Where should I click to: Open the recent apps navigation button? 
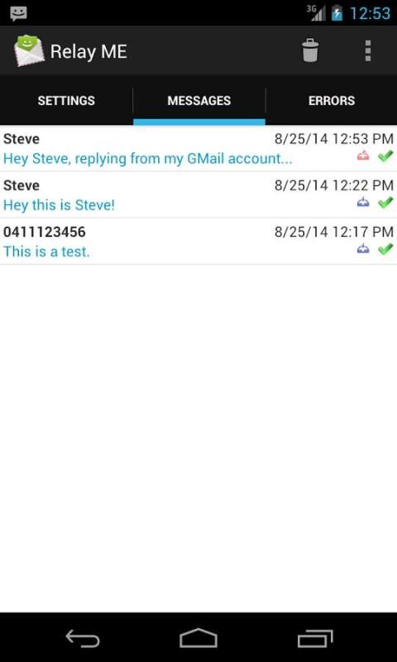[x=315, y=638]
